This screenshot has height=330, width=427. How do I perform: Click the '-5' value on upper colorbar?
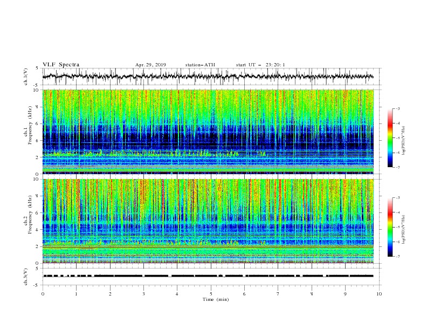pyautogui.click(x=398, y=138)
